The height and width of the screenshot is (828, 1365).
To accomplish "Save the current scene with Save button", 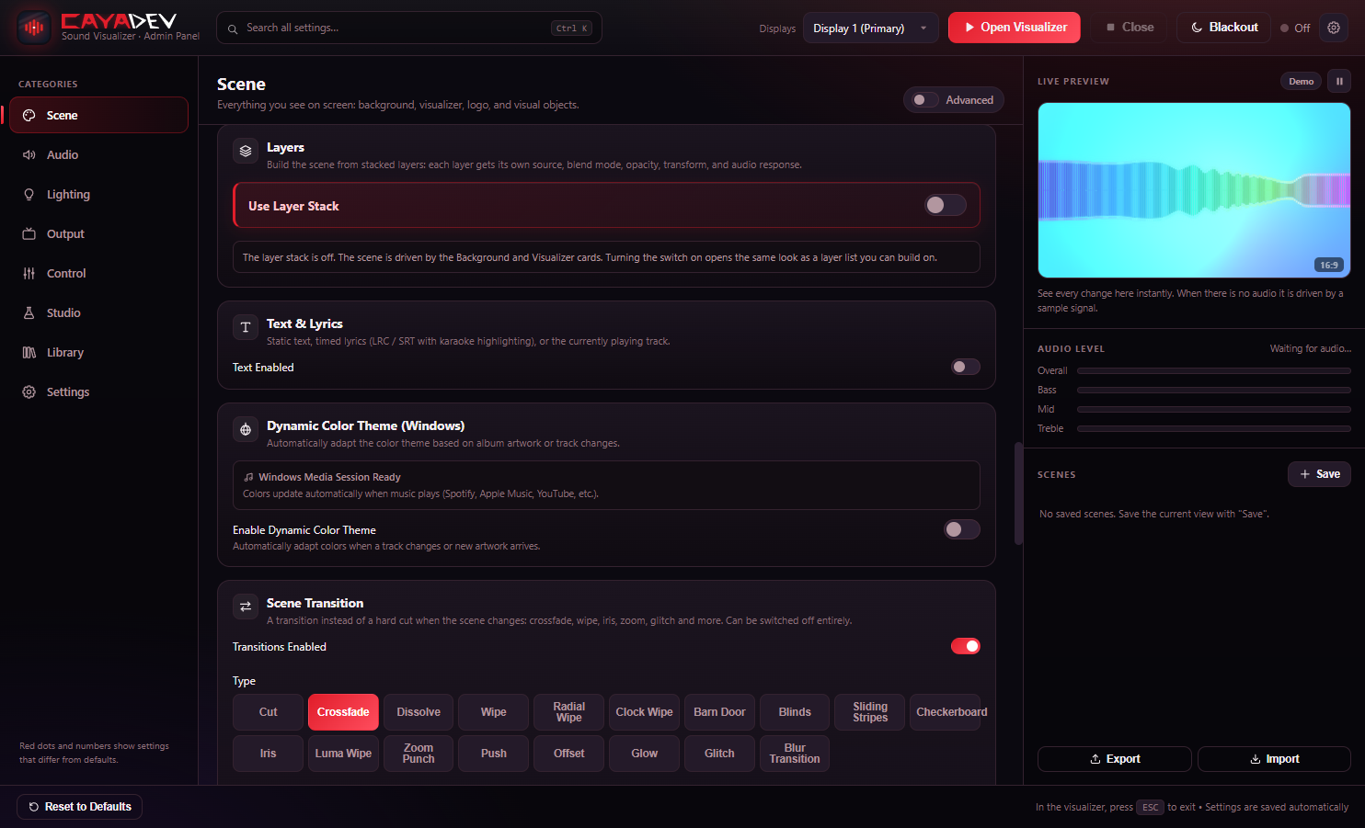I will 1319,474.
